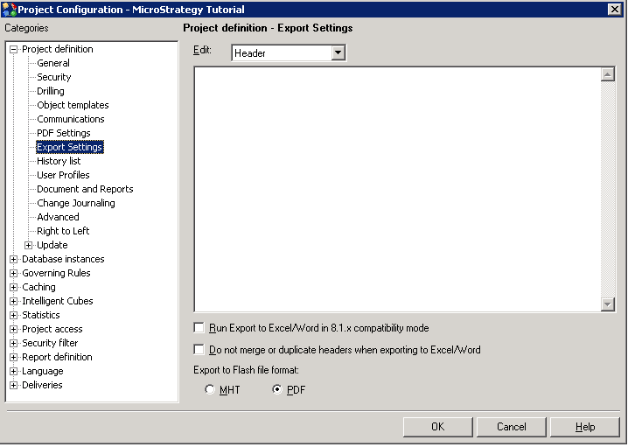Collapse the Project definition tree node
Viewport: 628px width, 447px height.
(x=14, y=50)
